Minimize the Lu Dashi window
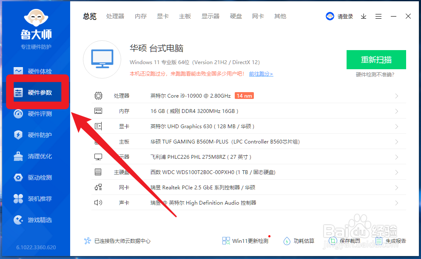Screen dimensions: 421x259 point(394,17)
